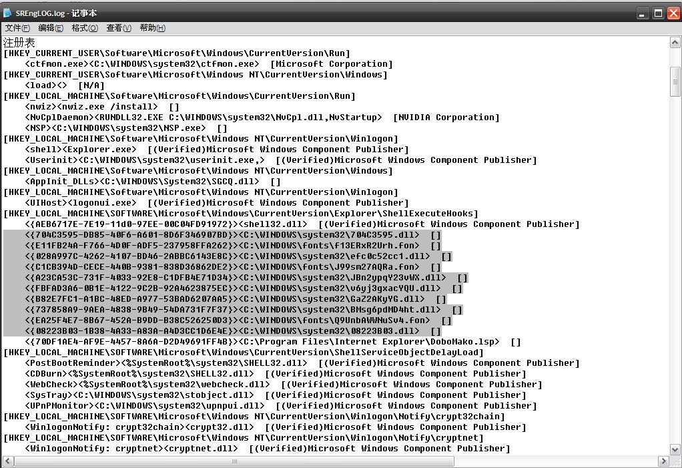Click the Notify\crypt32chain key line
This screenshot has height=468, width=682.
[x=254, y=417]
